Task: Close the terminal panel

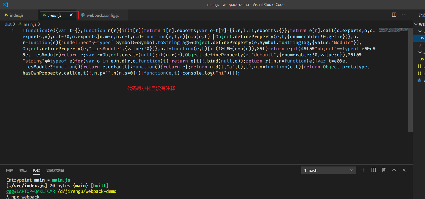Action: 404,170
